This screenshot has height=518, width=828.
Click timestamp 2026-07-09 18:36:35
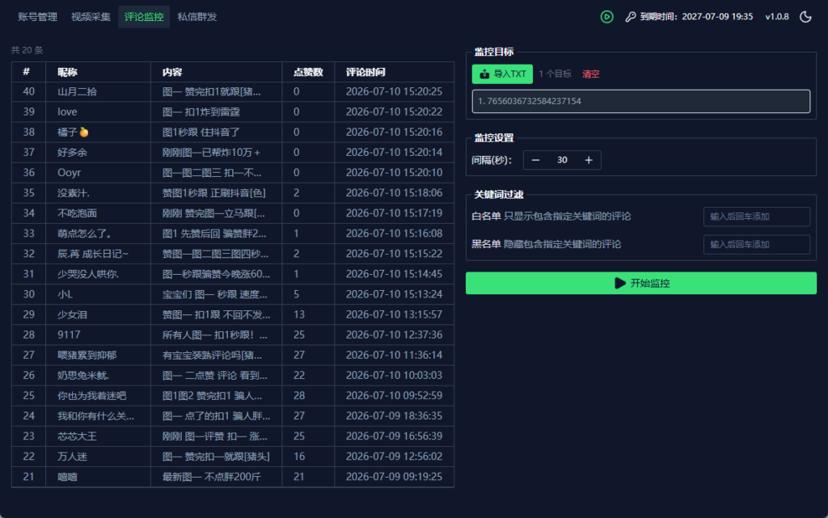tap(394, 416)
